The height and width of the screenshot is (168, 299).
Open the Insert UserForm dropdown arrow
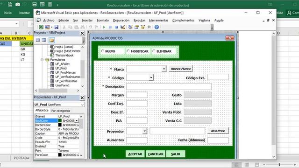pyautogui.click(x=52, y=27)
